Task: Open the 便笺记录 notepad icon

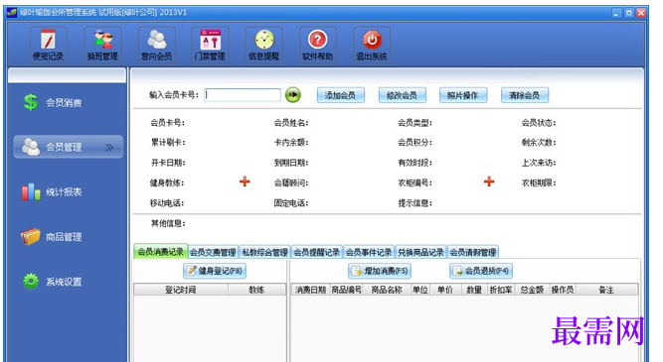Action: point(48,45)
